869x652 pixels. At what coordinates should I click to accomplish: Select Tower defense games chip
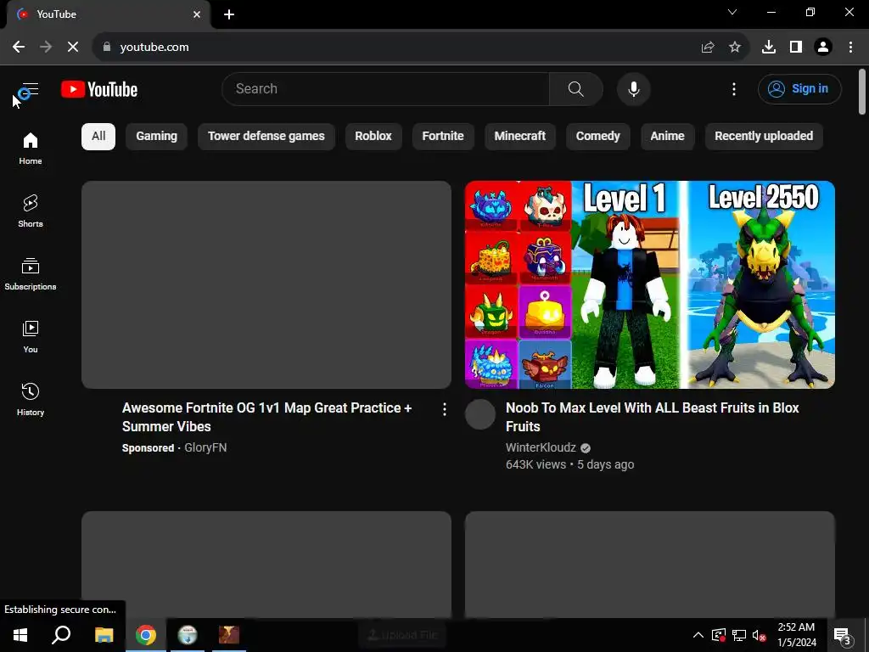(266, 137)
